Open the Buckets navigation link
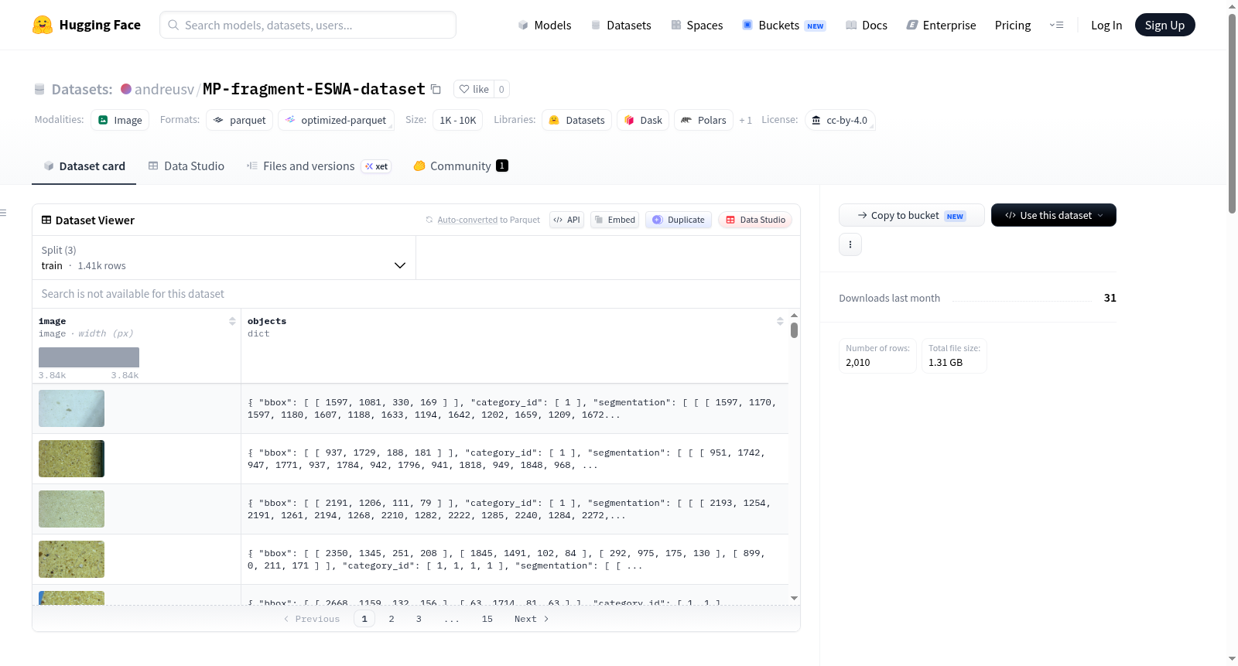Viewport: 1238px width, 666px height. point(784,25)
